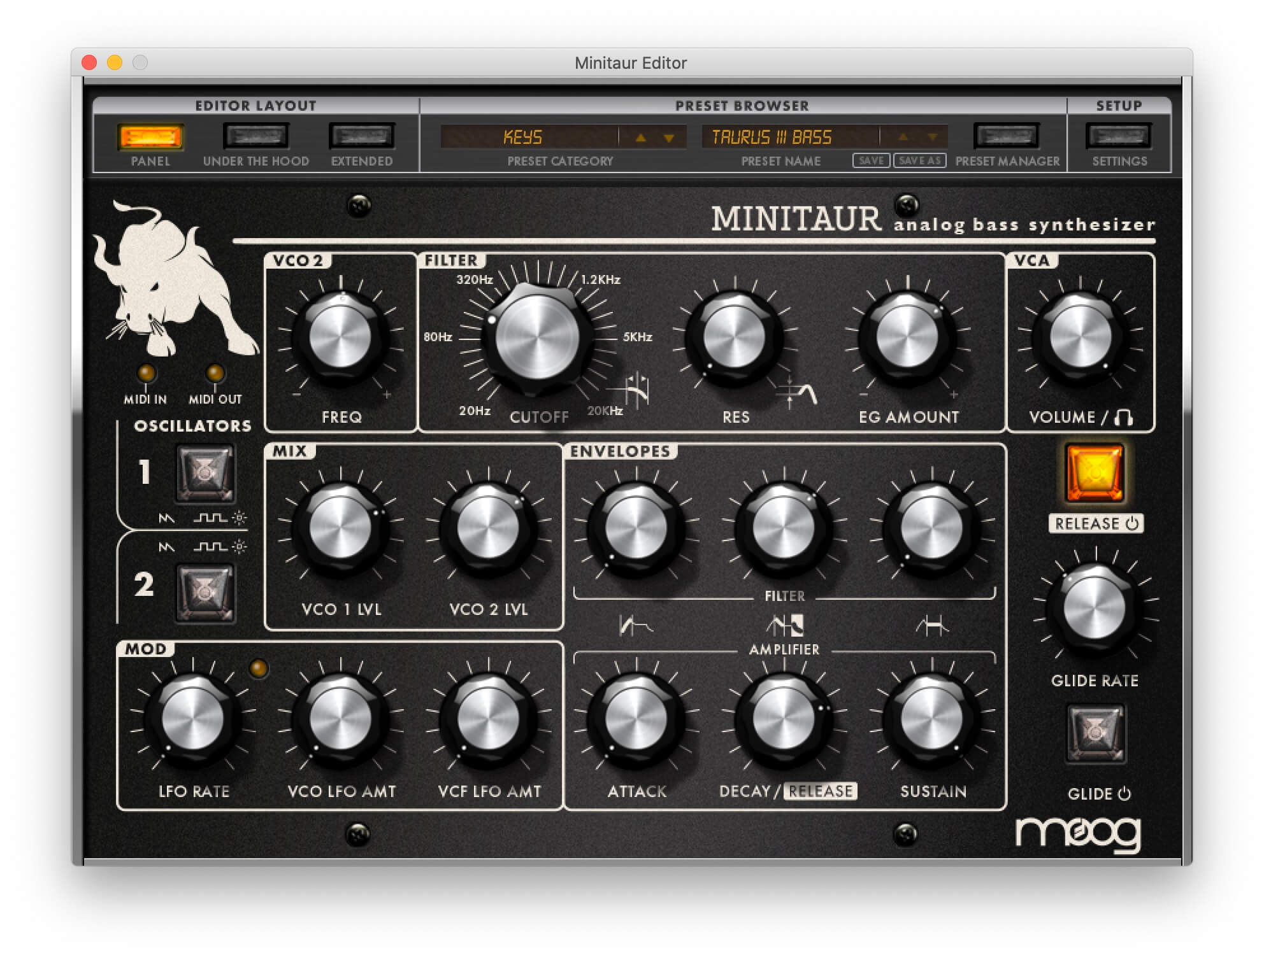Toggle the Decay/Release envelope mode label
Image resolution: width=1264 pixels, height=960 pixels.
click(822, 791)
